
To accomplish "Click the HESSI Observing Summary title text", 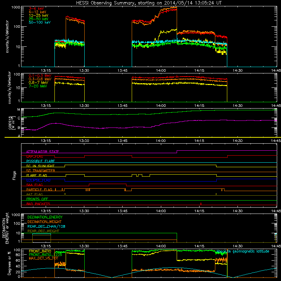I will point(149,3).
